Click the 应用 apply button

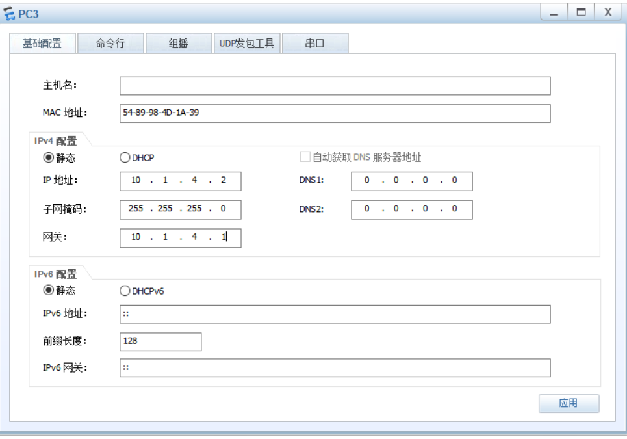[569, 403]
